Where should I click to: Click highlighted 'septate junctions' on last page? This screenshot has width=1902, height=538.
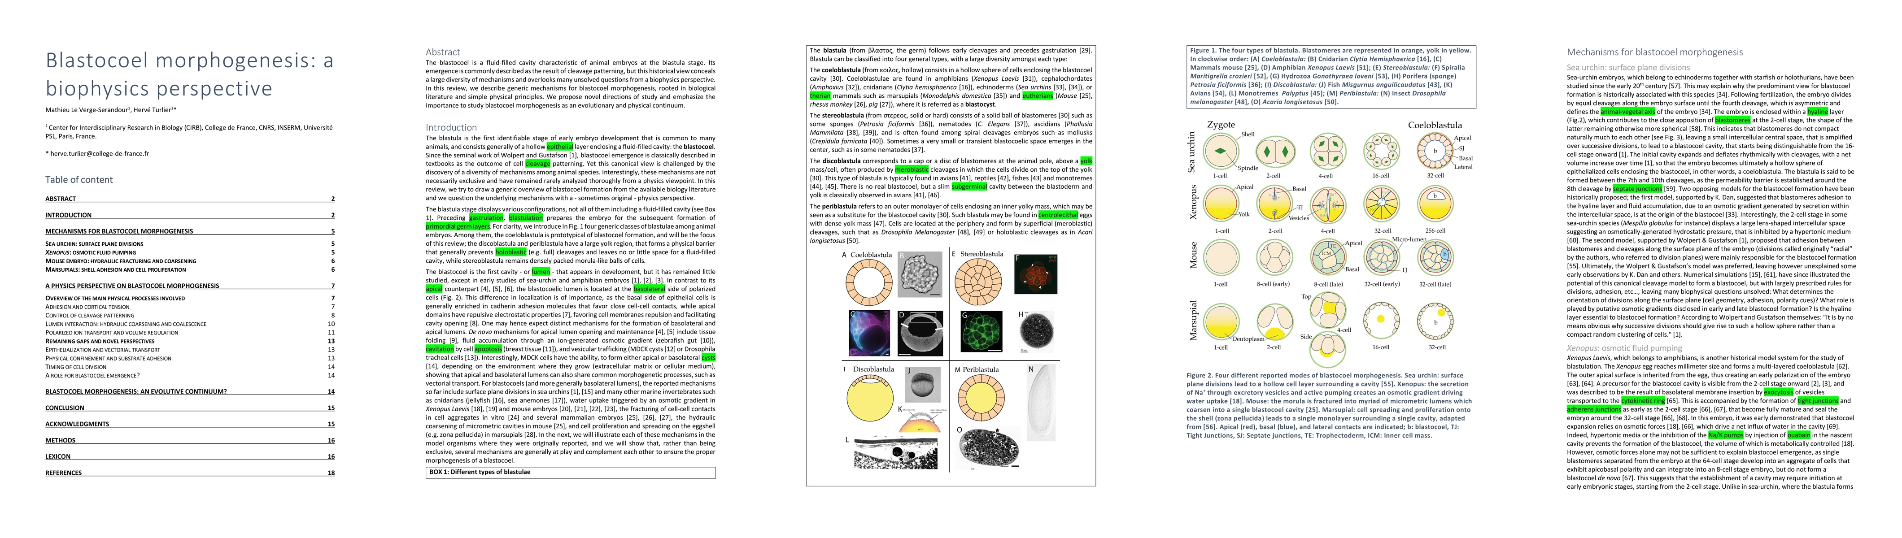(1638, 189)
